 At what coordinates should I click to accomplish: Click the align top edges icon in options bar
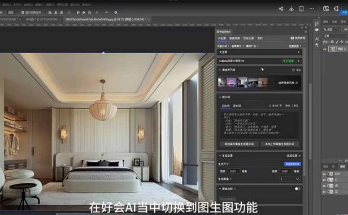point(78,12)
